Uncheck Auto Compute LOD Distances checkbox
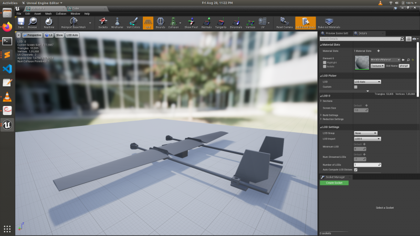Image resolution: width=420 pixels, height=236 pixels. pyautogui.click(x=356, y=170)
